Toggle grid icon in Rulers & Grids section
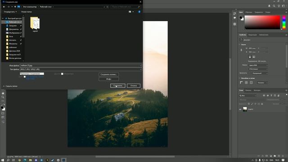Screen dimensions: 288x162 click(246, 83)
